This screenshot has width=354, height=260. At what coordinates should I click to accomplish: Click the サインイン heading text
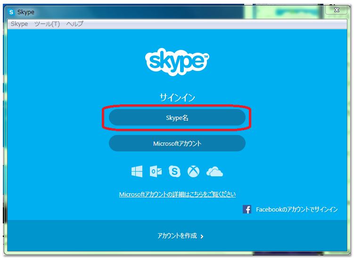tap(177, 98)
